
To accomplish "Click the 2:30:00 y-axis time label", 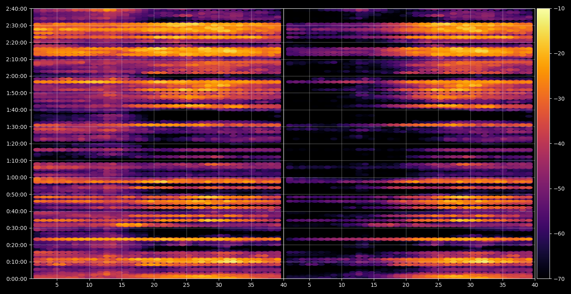I will (x=17, y=25).
